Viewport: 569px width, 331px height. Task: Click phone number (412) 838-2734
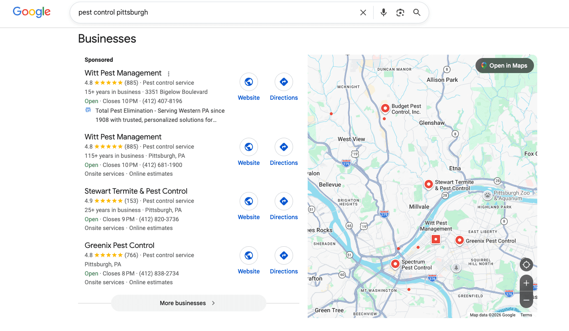159,273
